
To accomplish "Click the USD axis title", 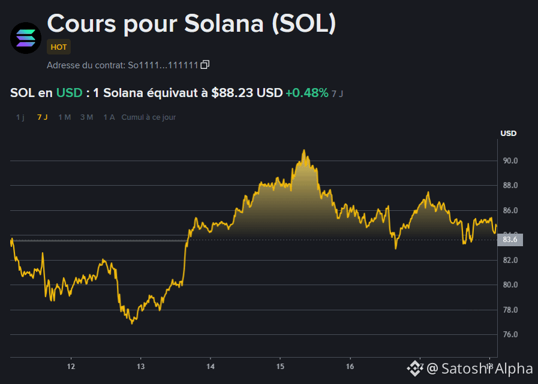I will pos(508,134).
